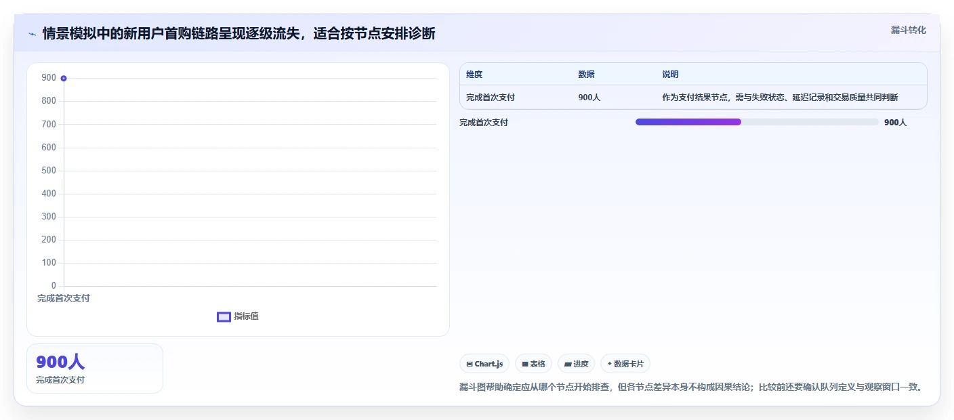Click the 维度 column header

click(474, 75)
